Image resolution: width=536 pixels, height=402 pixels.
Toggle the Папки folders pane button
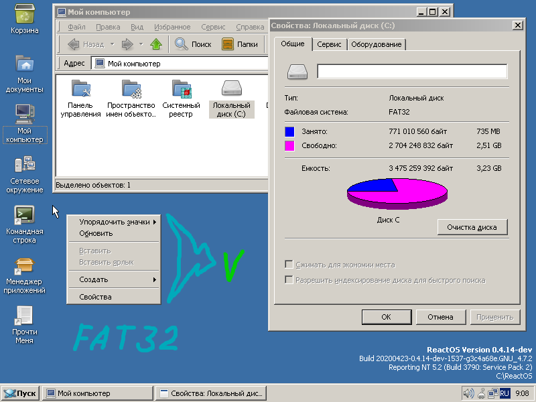[x=240, y=44]
